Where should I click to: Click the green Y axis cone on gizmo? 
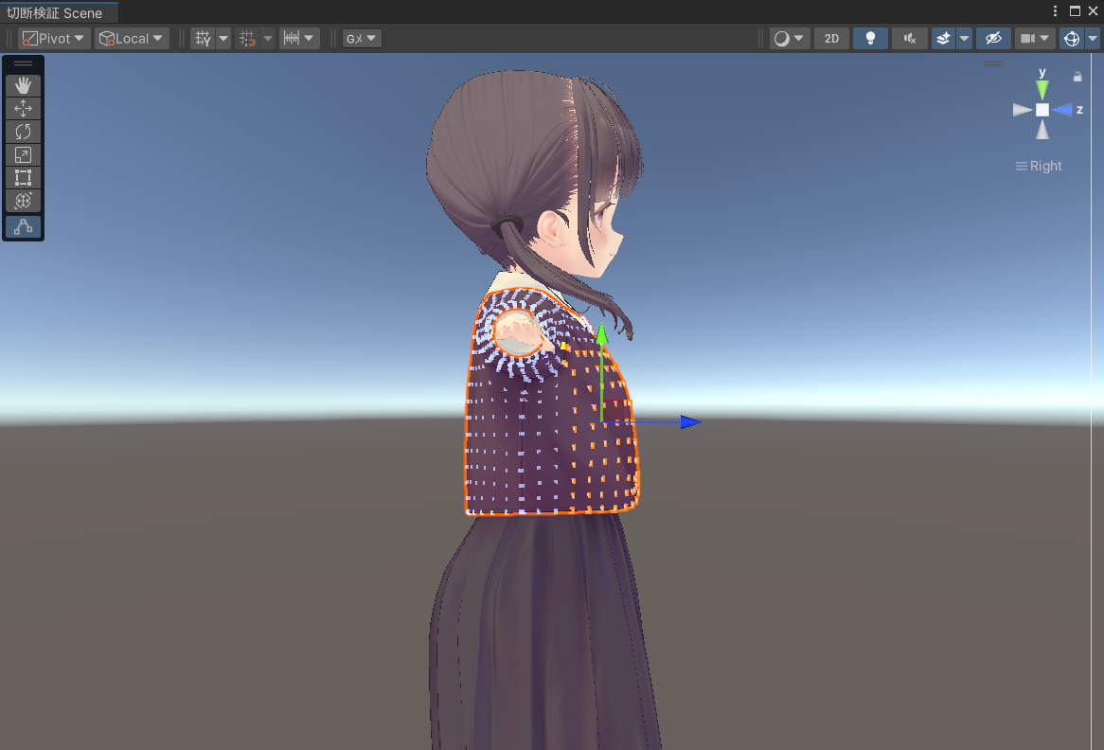pyautogui.click(x=1042, y=89)
